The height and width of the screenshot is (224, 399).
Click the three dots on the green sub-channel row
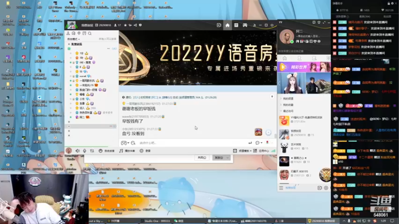pyautogui.click(x=108, y=48)
